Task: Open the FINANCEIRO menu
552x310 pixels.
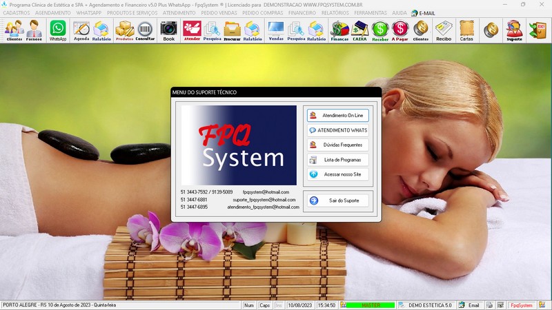Action: point(302,12)
